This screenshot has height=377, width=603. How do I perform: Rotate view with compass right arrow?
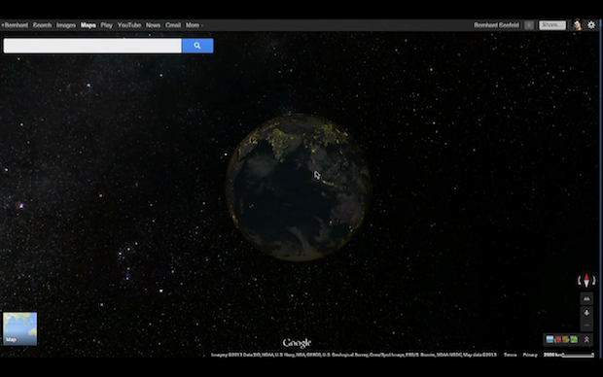pyautogui.click(x=593, y=281)
